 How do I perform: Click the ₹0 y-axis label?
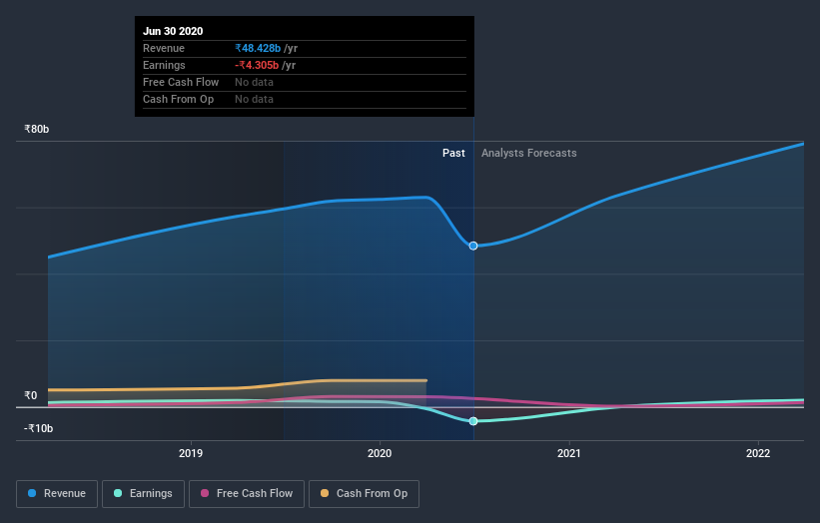pyautogui.click(x=30, y=395)
